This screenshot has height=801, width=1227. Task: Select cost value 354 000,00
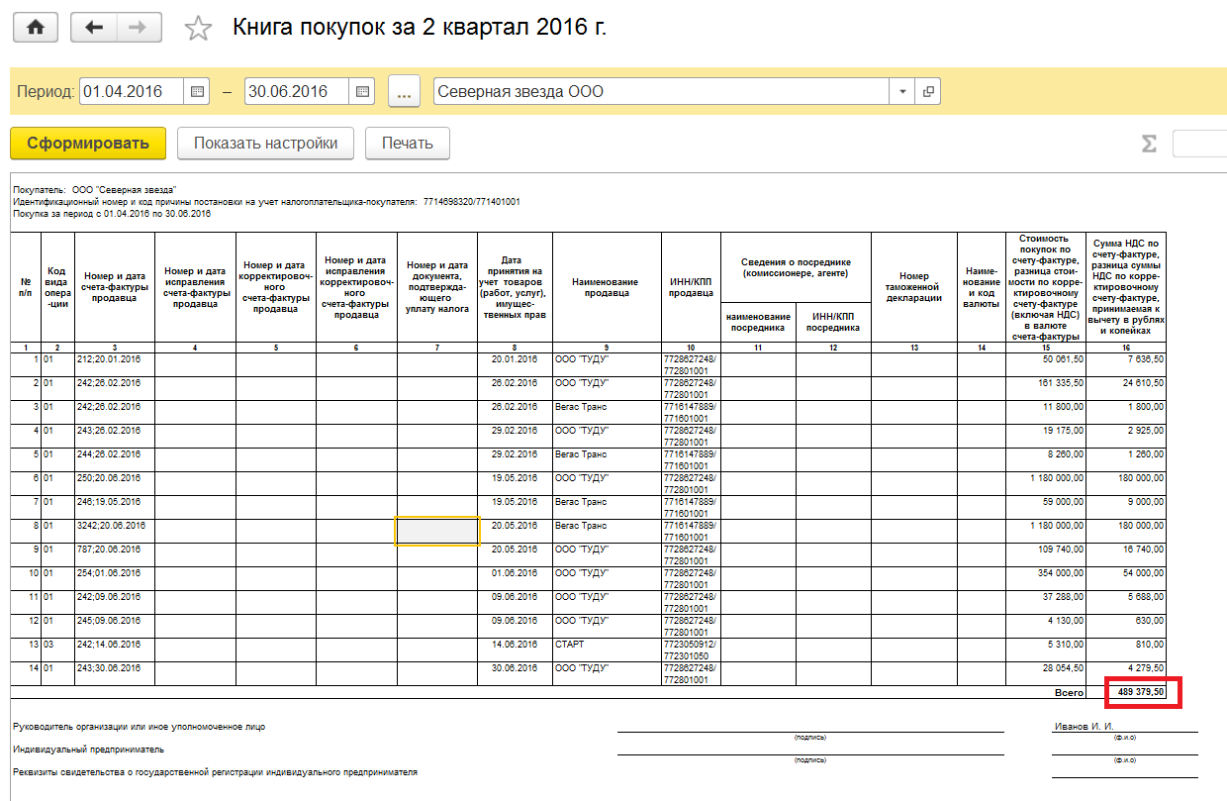pyautogui.click(x=1045, y=578)
